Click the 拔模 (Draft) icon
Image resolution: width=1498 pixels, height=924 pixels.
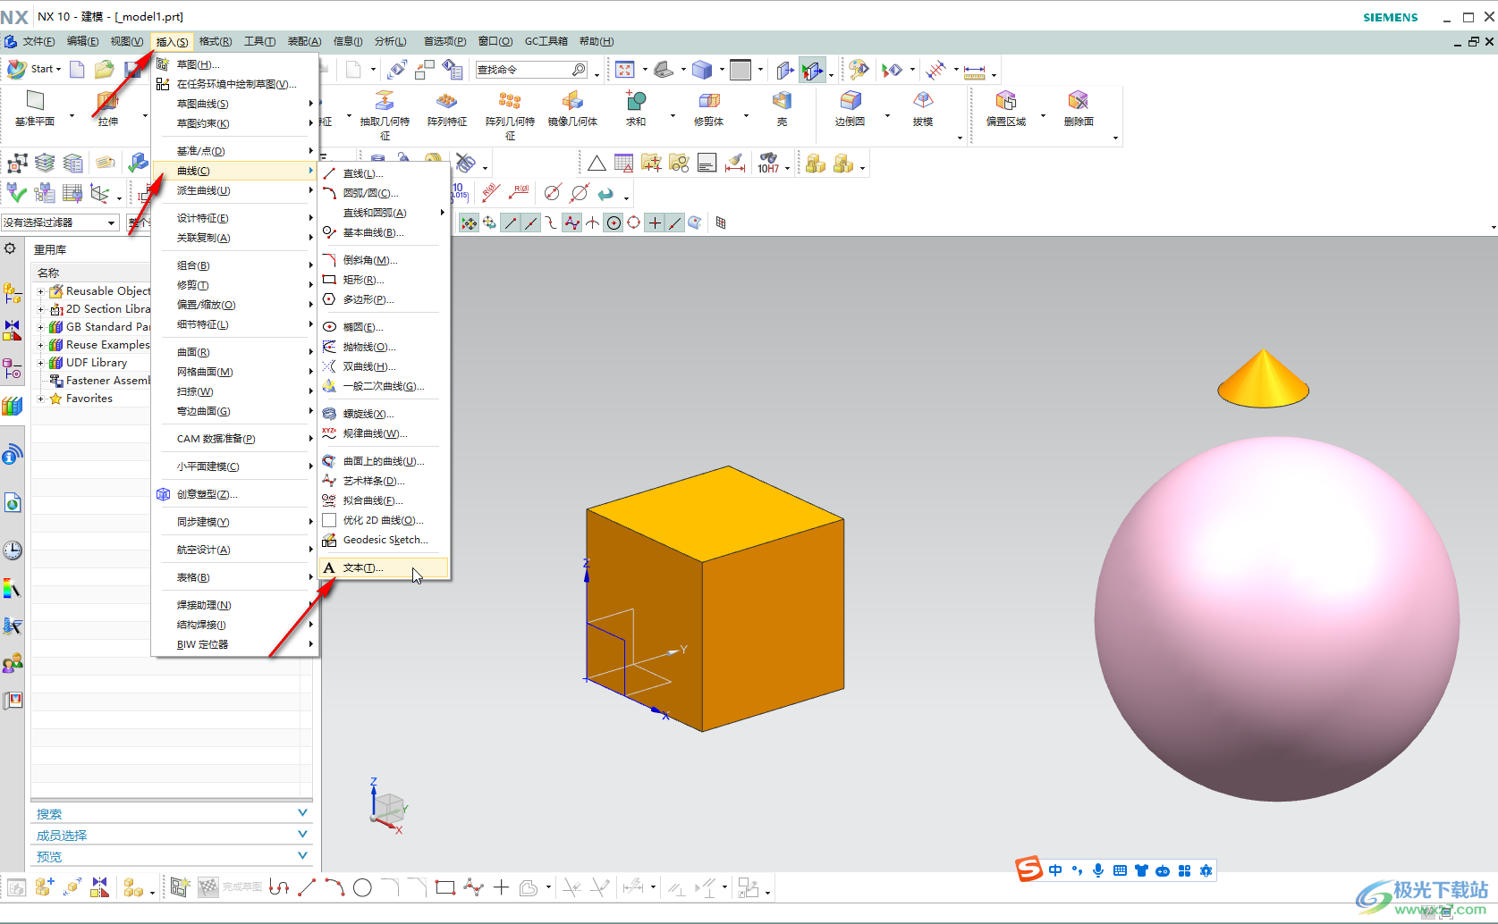click(923, 101)
